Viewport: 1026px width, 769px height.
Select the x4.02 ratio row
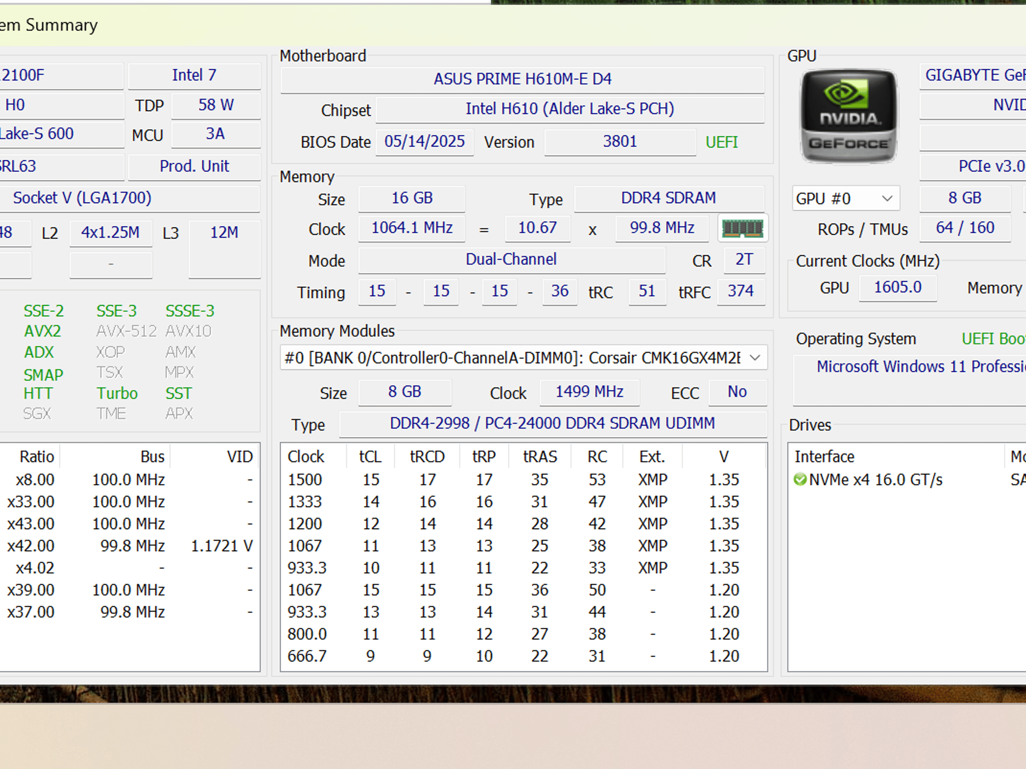tap(129, 568)
